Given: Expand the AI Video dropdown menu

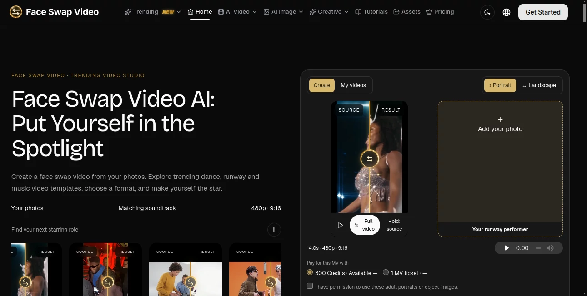Looking at the screenshot, I should [x=254, y=12].
